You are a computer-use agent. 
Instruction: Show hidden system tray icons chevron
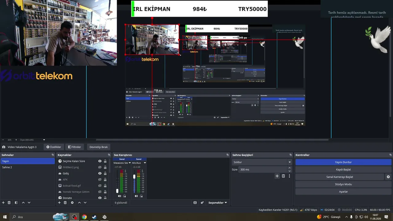pos(347,217)
